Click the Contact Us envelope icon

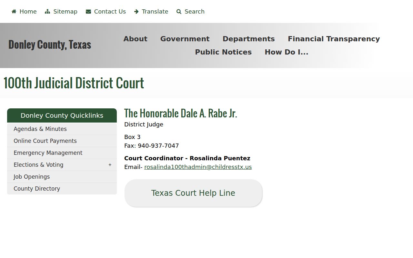coord(88,12)
